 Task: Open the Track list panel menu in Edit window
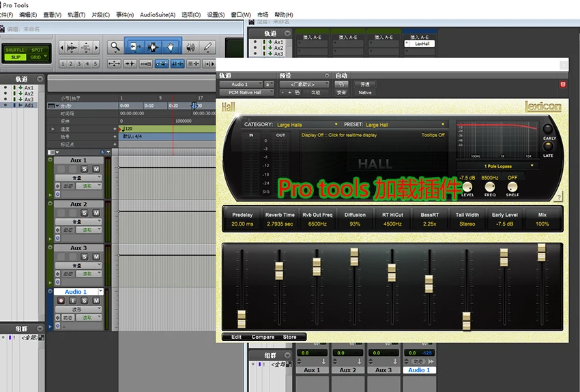tap(40, 79)
